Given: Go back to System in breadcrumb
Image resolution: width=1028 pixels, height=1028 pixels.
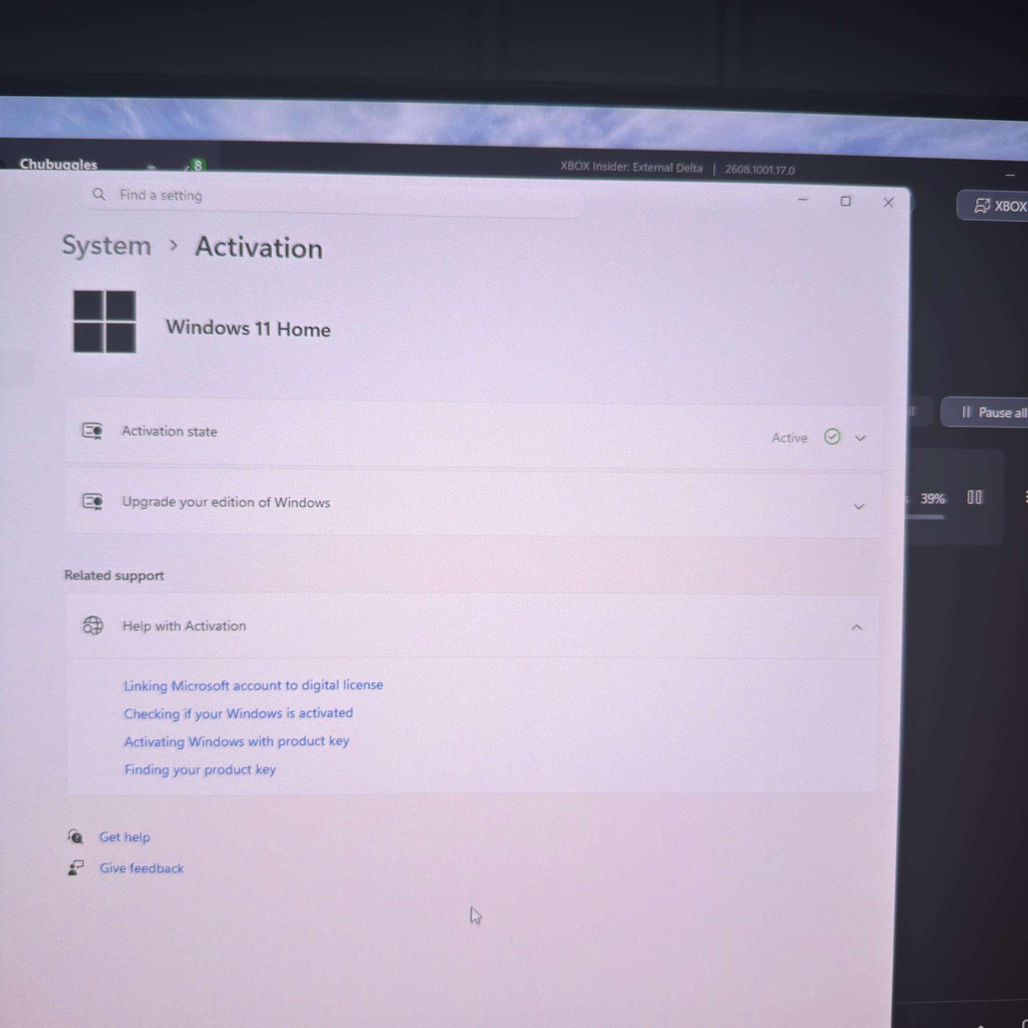Looking at the screenshot, I should pyautogui.click(x=106, y=246).
